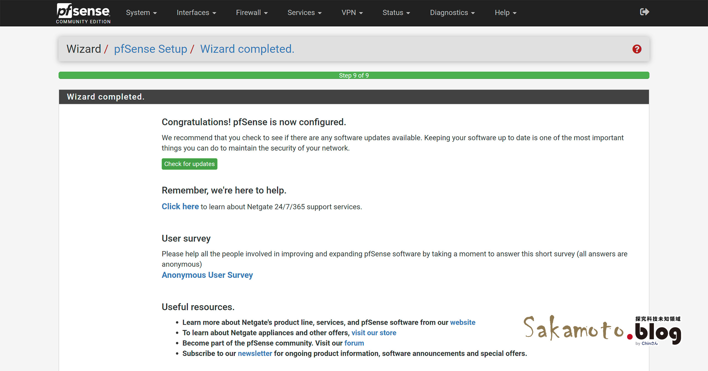Click the pfSense Community Edition logo
The image size is (708, 371).
click(83, 13)
